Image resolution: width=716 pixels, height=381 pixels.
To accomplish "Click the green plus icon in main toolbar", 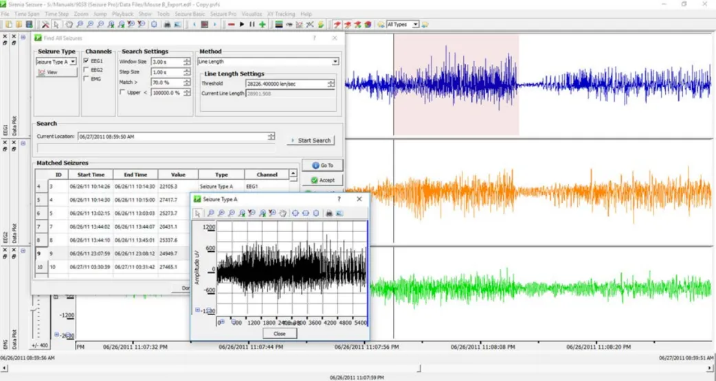I will (x=262, y=25).
